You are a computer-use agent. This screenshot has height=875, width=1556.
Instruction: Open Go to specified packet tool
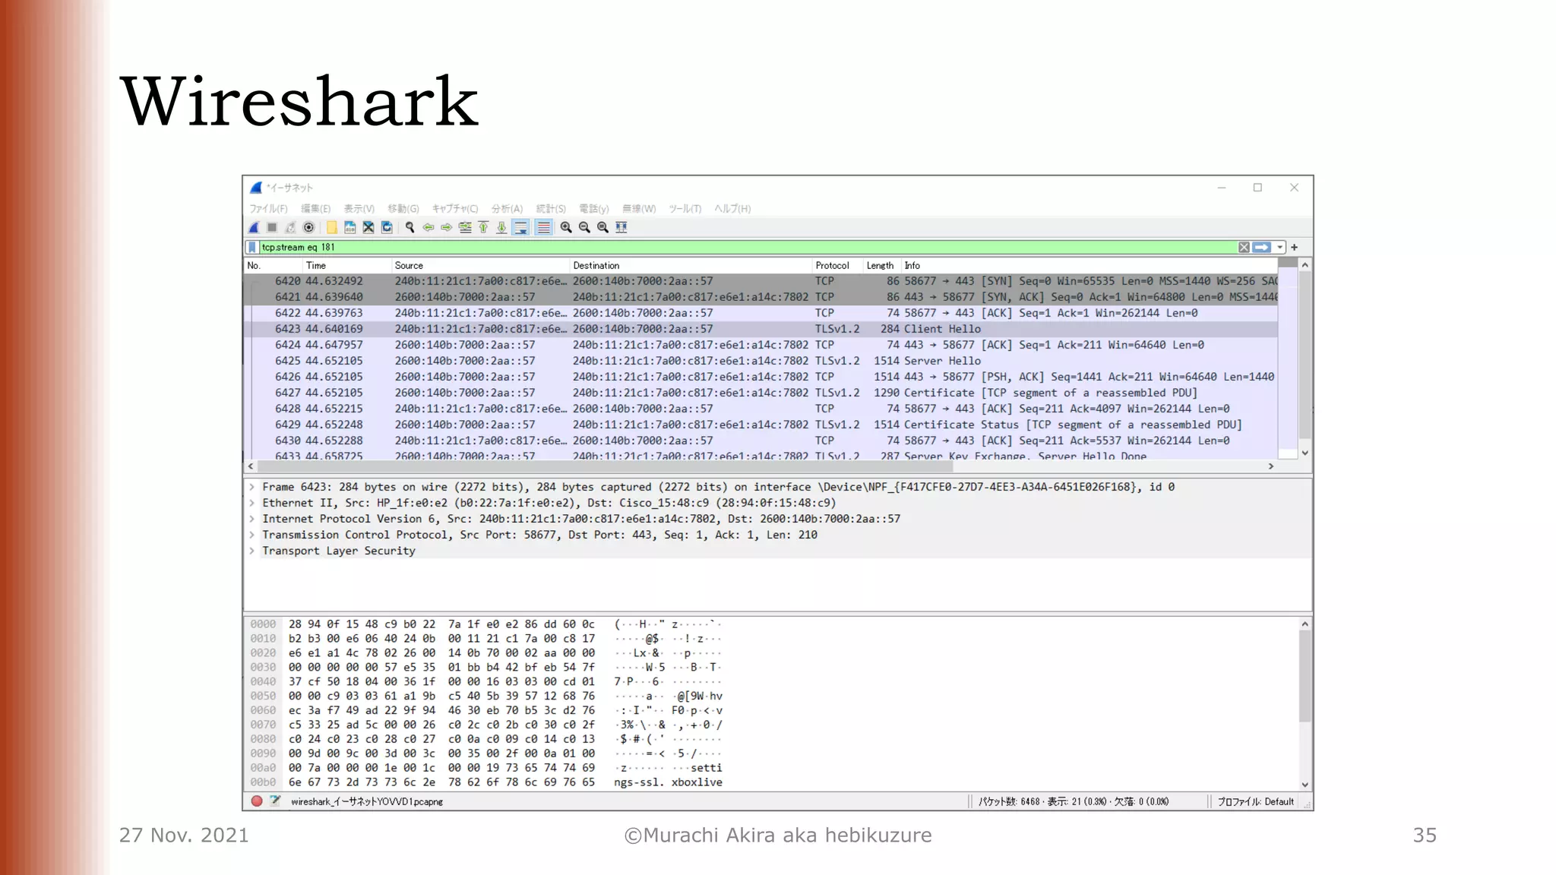click(465, 227)
